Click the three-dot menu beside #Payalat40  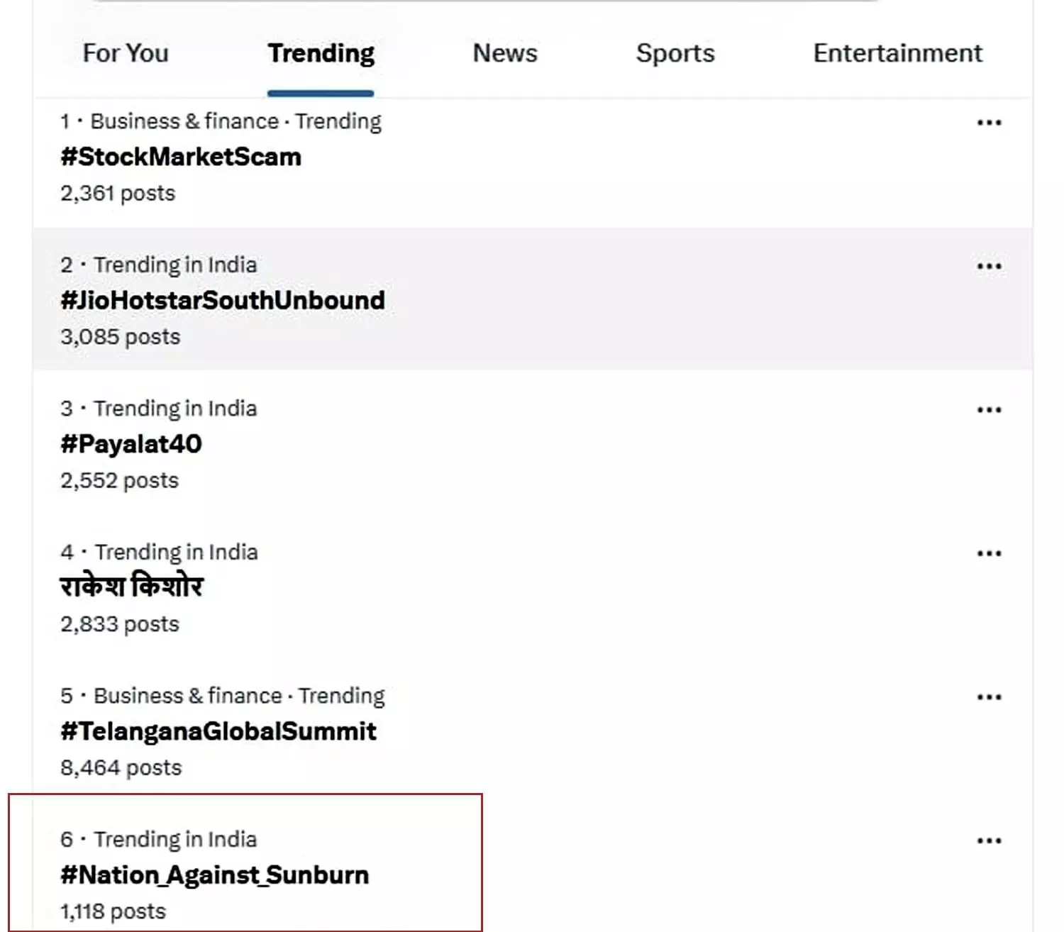click(x=989, y=410)
